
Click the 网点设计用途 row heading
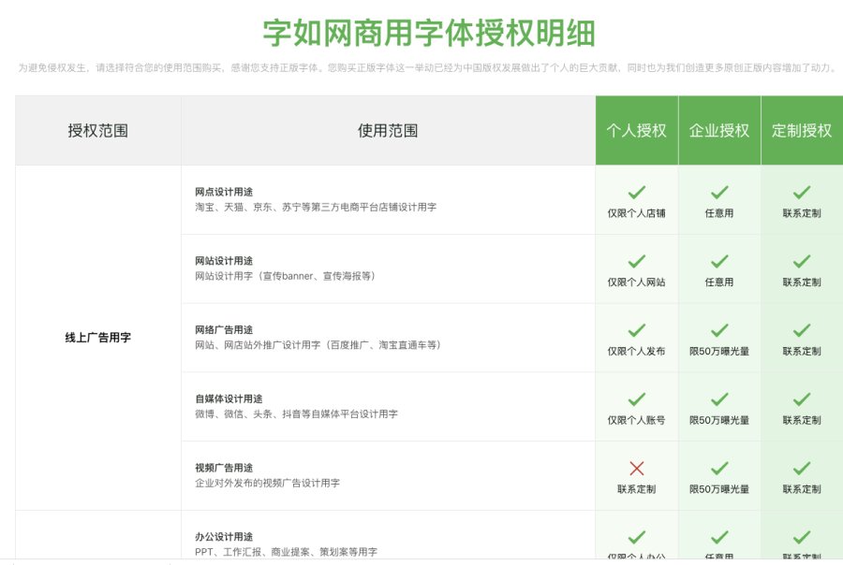coord(224,192)
